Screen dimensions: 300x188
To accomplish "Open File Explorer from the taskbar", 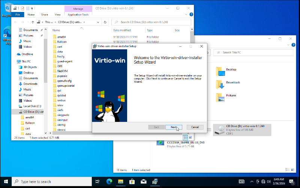I will tap(120, 182).
